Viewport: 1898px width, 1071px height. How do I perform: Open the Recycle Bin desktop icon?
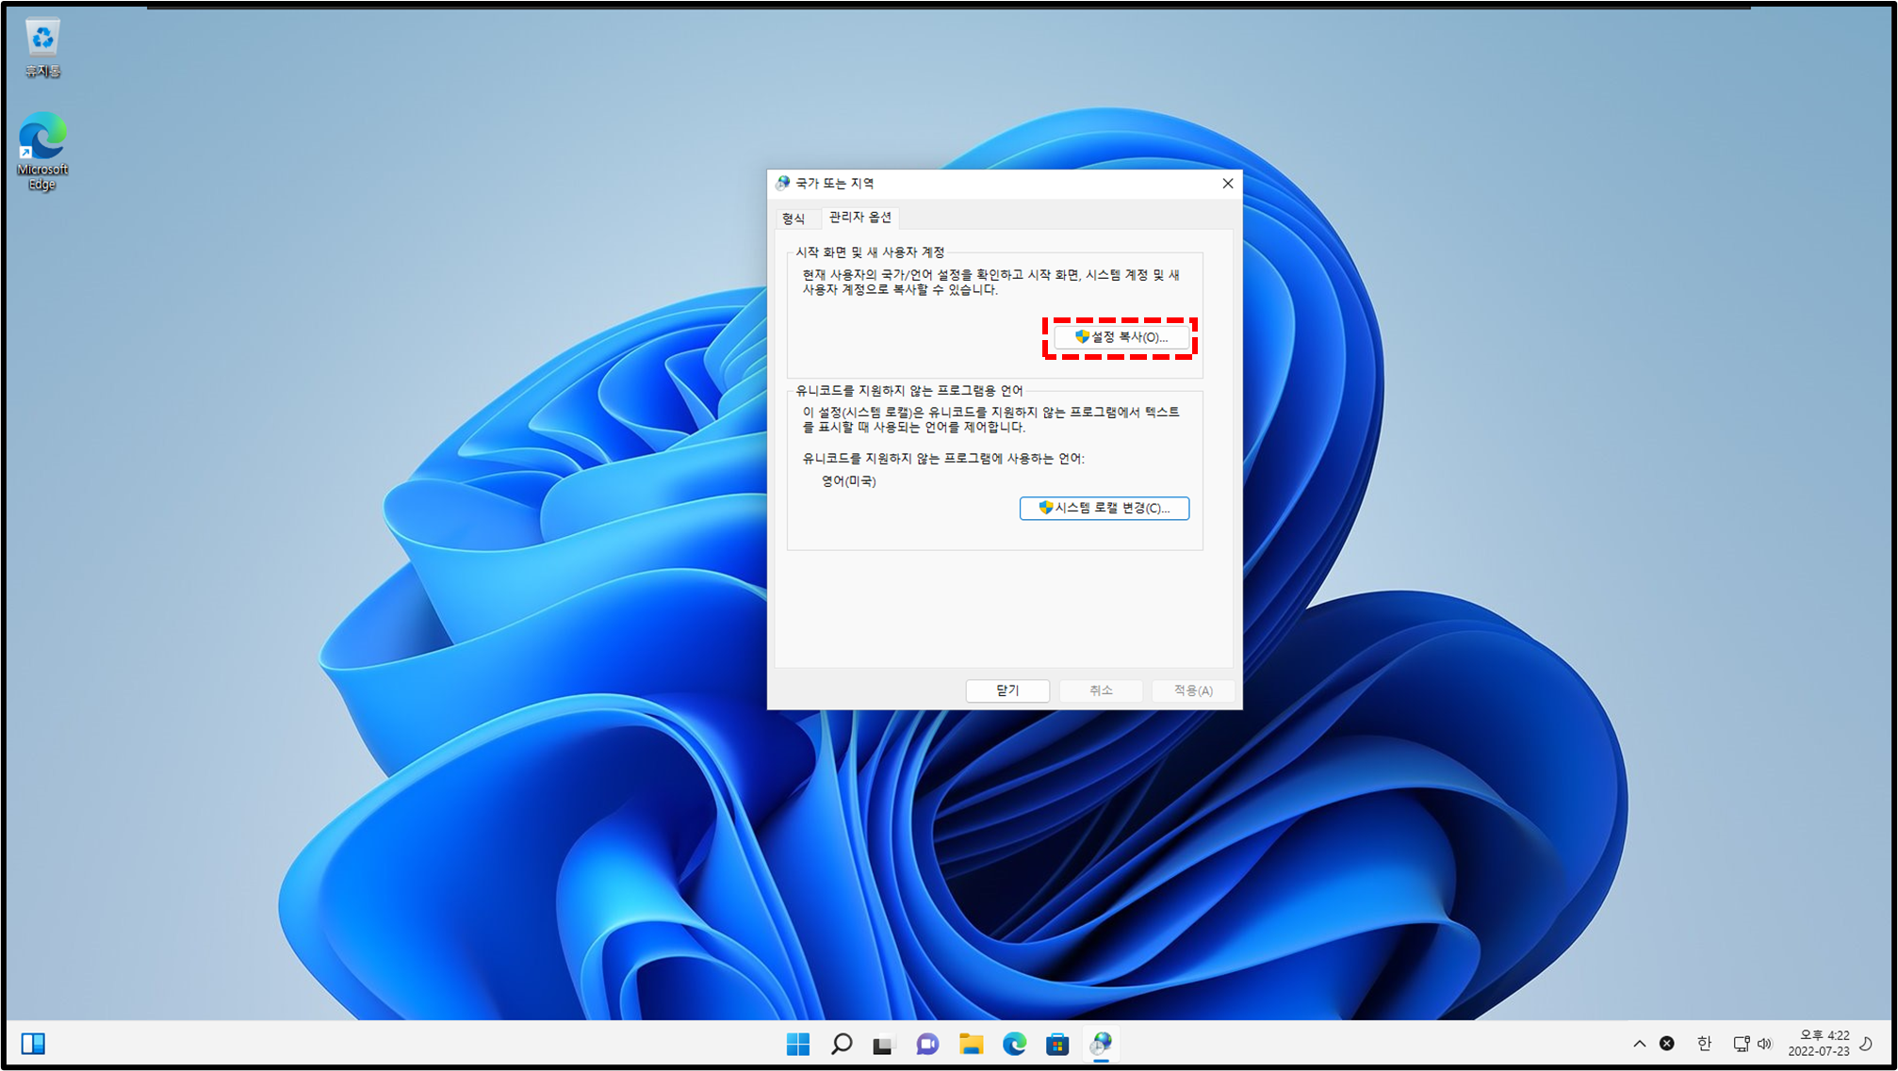point(42,48)
